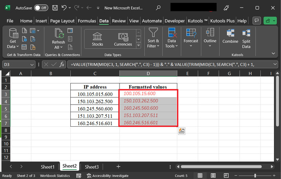The width and height of the screenshot is (281, 179).
Task: Open the Name Box dropdown arrow
Action: pos(32,65)
